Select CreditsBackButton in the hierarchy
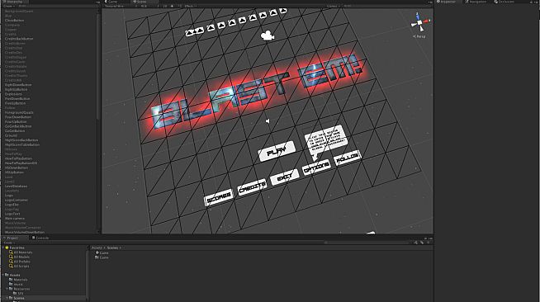This screenshot has height=302, width=540. 19,39
